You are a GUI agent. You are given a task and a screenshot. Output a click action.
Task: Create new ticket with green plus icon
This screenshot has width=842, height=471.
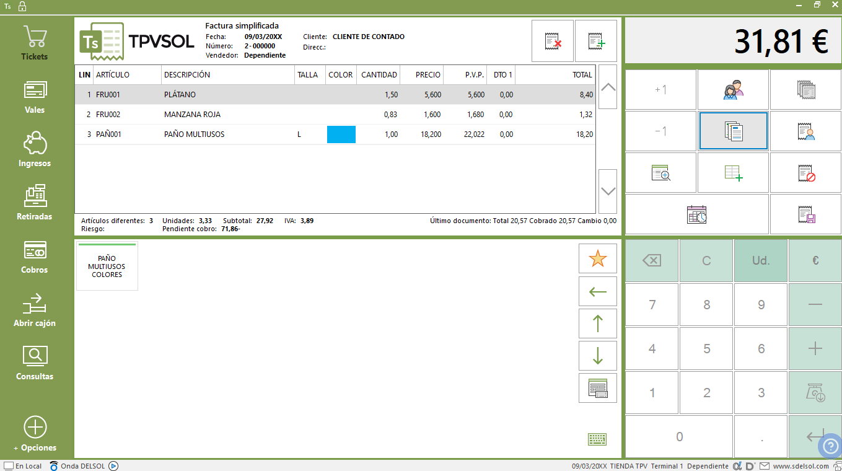[x=596, y=41]
